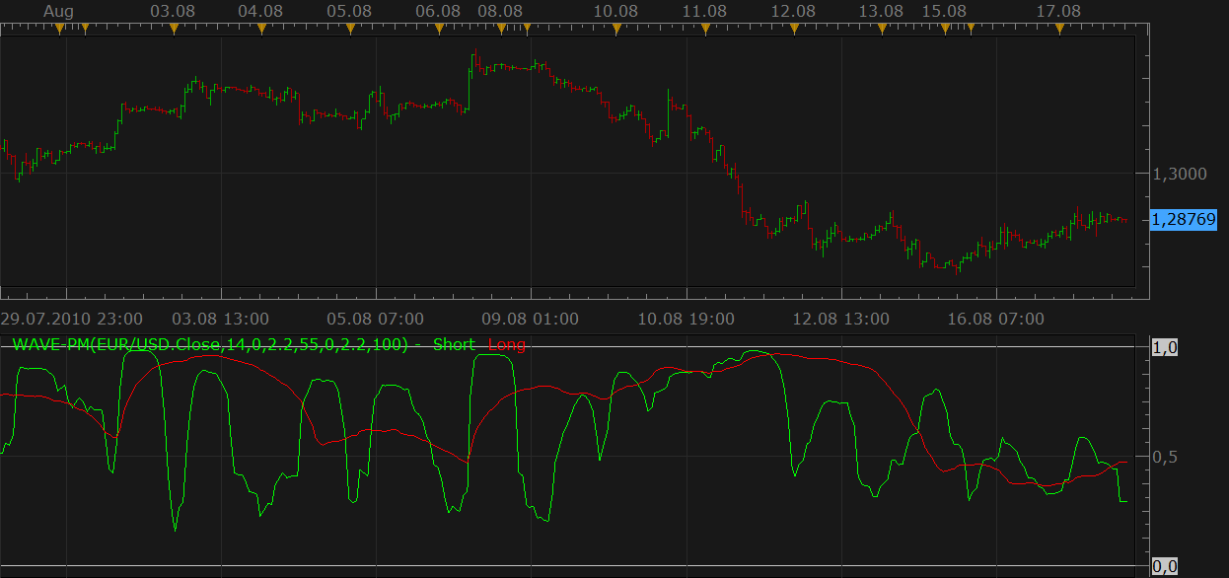The width and height of the screenshot is (1229, 578).
Task: Click the WAVE-PM indicator title text
Action: tap(209, 344)
